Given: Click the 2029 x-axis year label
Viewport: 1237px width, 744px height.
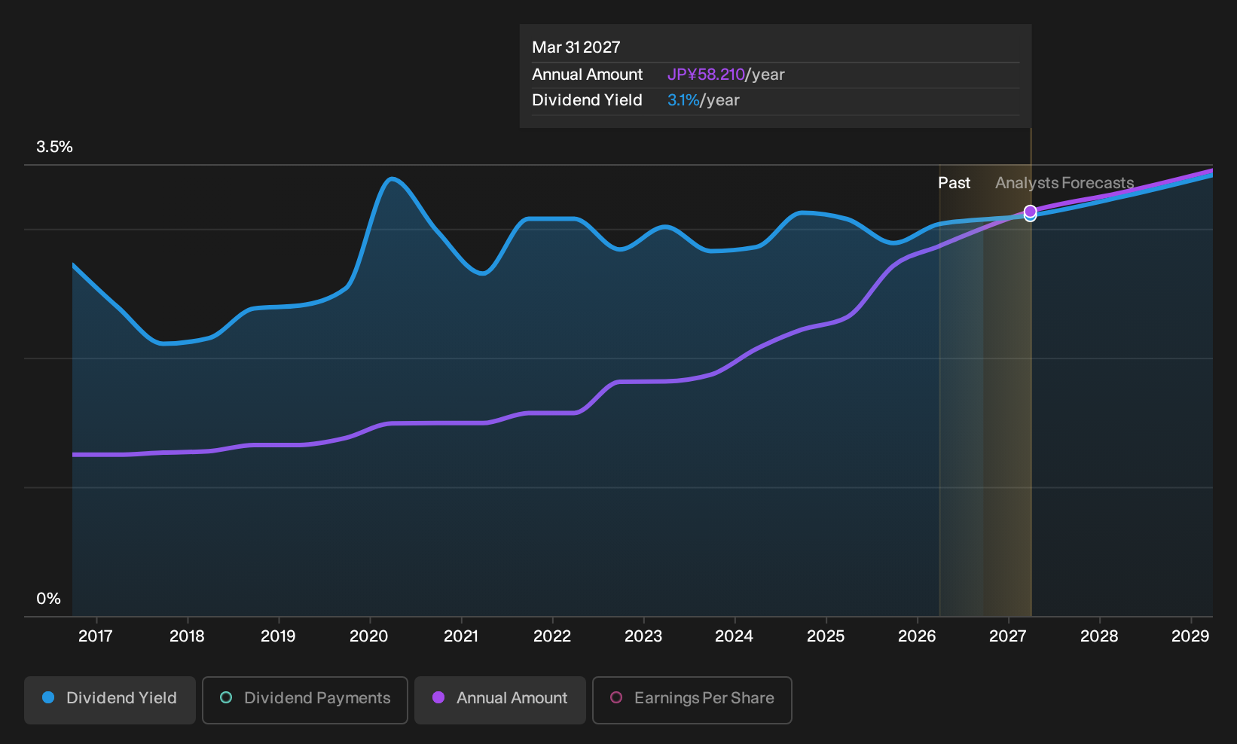Looking at the screenshot, I should click(x=1190, y=636).
